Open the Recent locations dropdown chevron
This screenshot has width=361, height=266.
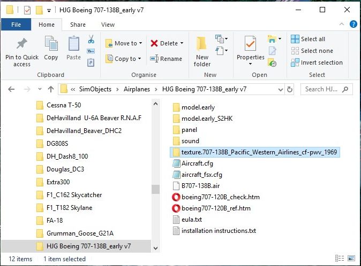point(40,89)
